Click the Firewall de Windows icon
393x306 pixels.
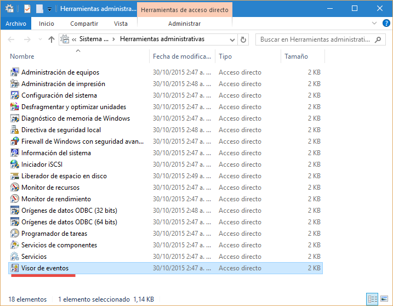pos(15,141)
